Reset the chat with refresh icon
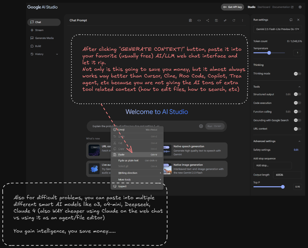 (234, 20)
